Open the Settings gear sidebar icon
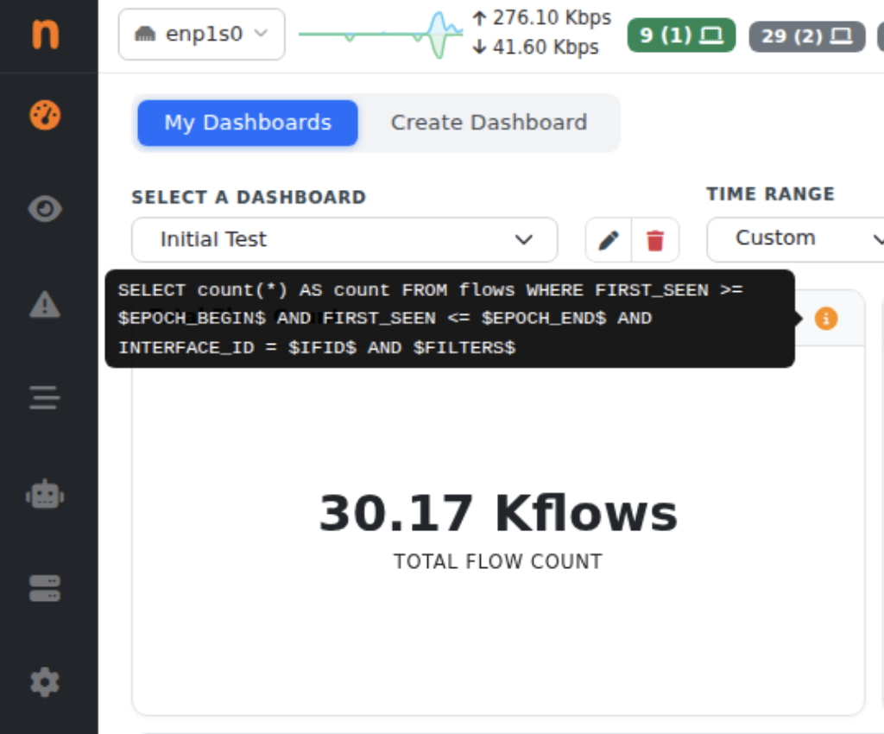Screen dimensions: 884x734 click(x=45, y=683)
